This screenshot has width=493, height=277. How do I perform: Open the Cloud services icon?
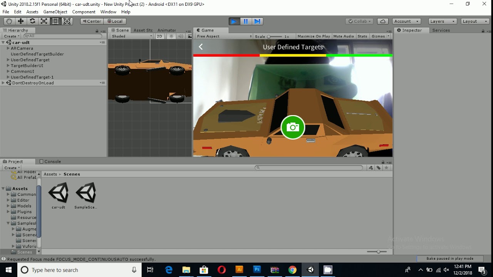382,21
